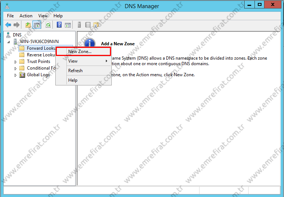The image size is (284, 197).
Task: Choose New Zone... from context menu
Action: coord(80,52)
